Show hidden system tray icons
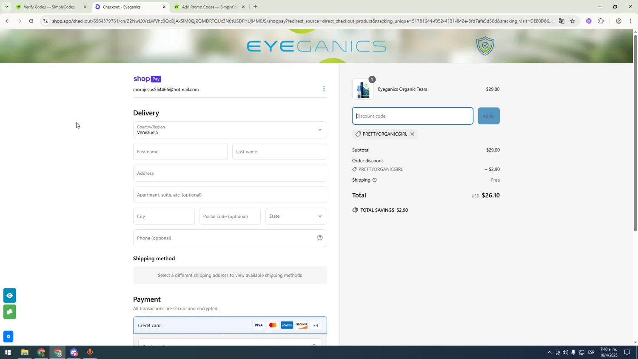 coord(550,353)
